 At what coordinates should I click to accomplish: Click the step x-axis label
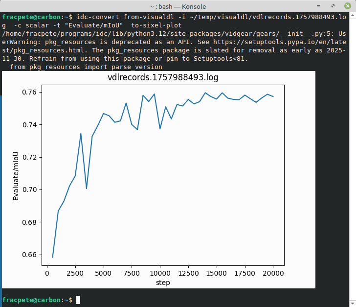162,283
